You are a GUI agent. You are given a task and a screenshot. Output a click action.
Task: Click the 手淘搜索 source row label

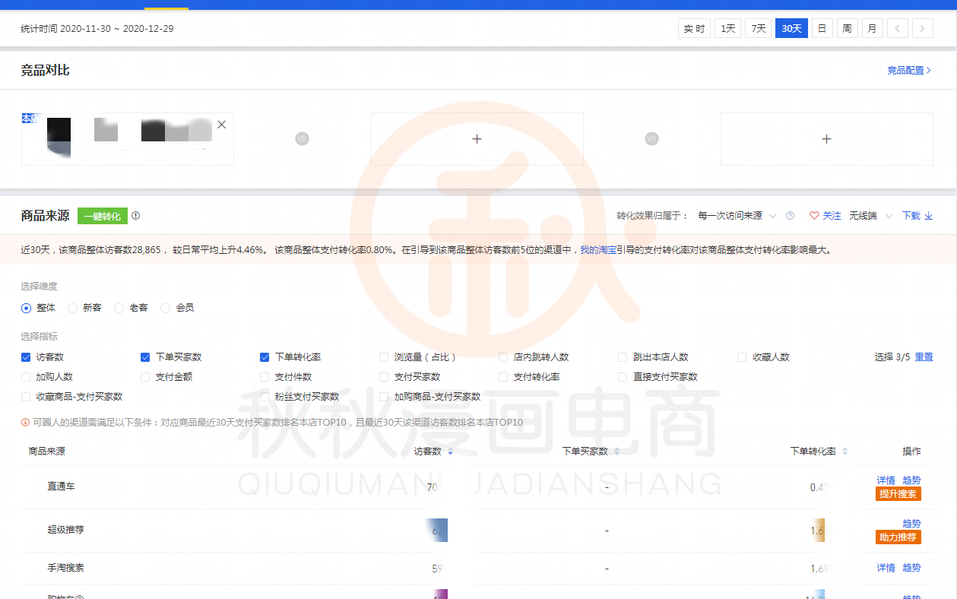tap(65, 568)
